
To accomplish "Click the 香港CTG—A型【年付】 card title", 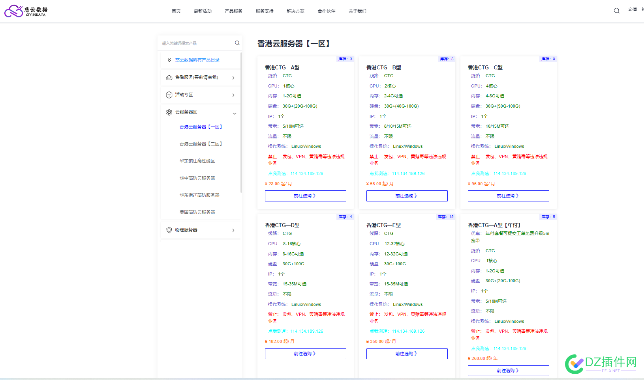I will [494, 225].
